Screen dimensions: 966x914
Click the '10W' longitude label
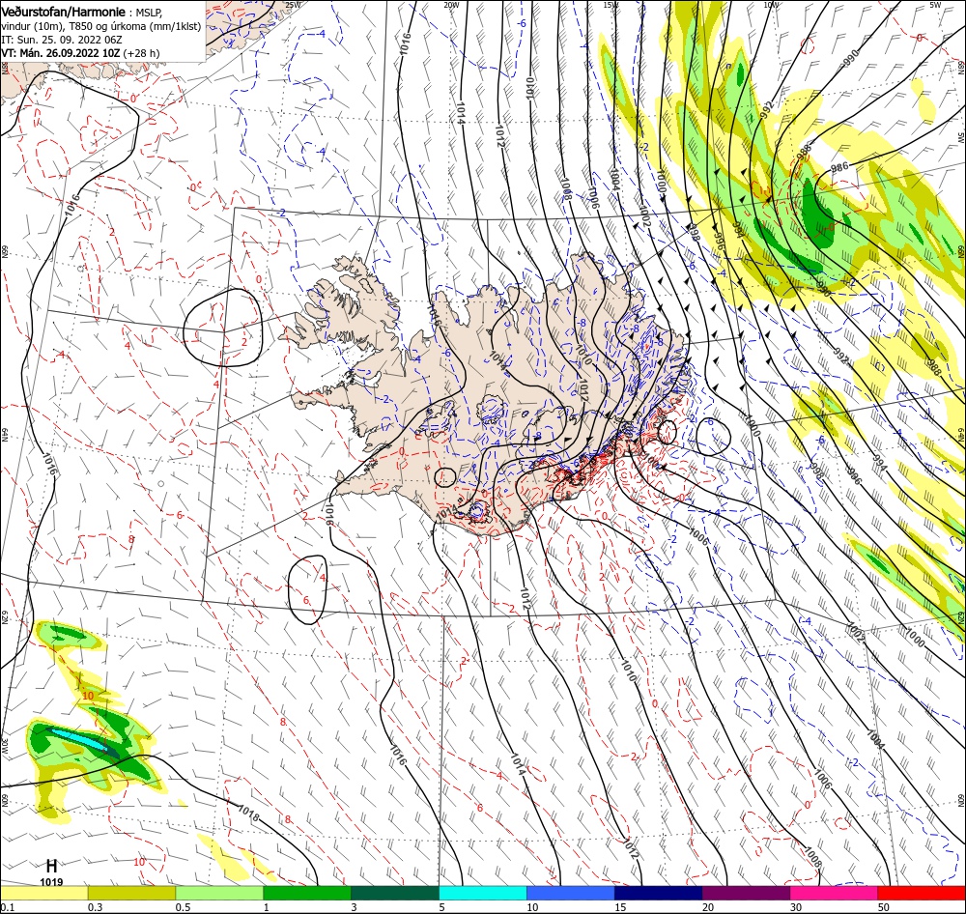(771, 5)
